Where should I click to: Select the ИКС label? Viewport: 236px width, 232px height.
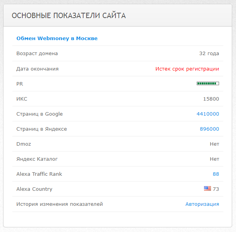point(22,99)
